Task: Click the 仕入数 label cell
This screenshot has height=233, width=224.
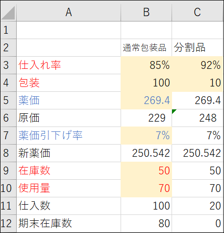Action: coord(69,206)
